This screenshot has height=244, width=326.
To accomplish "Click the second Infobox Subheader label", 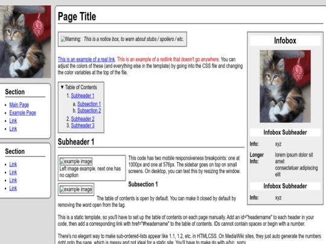I will click(285, 186).
